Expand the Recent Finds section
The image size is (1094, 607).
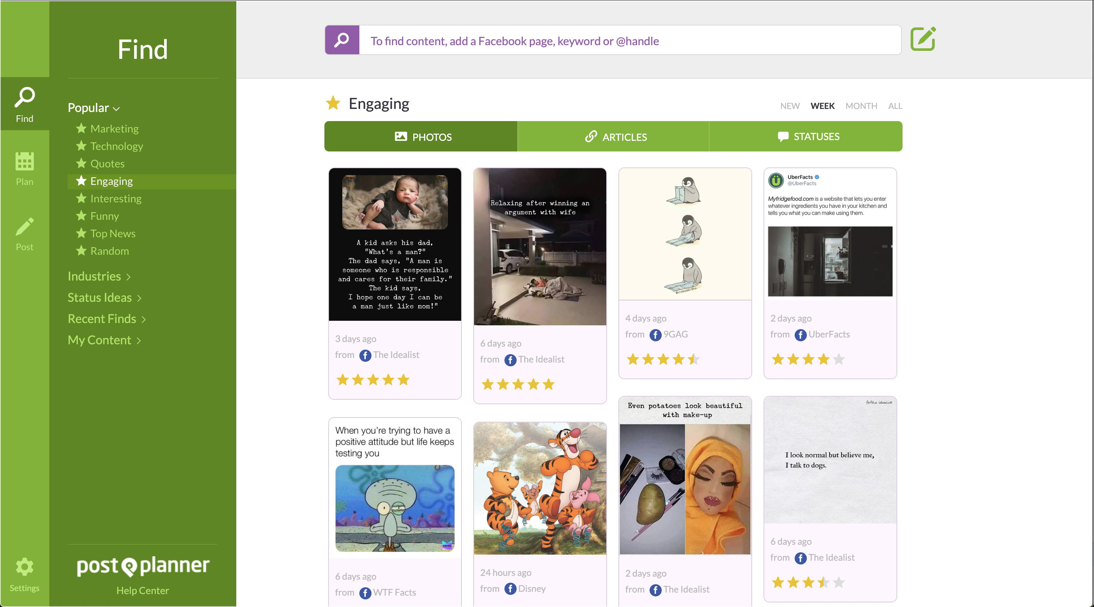point(107,319)
